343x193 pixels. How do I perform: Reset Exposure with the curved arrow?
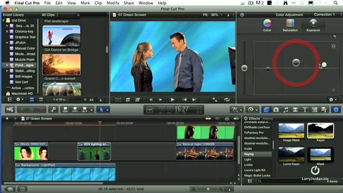tap(335, 36)
